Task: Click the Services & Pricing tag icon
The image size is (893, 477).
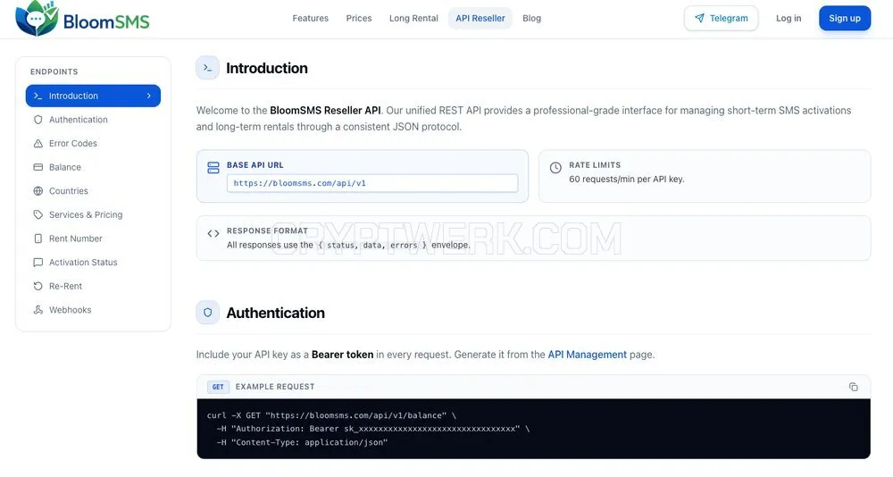Action: (38, 215)
